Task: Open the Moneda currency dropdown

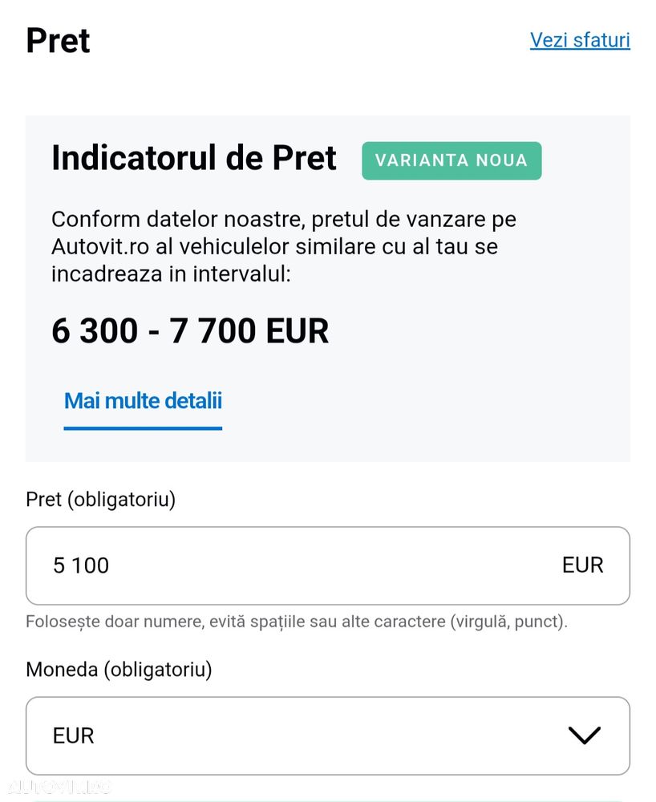Action: tap(327, 735)
